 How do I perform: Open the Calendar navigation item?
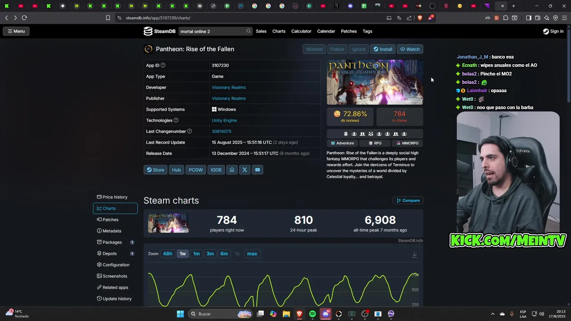(x=326, y=31)
